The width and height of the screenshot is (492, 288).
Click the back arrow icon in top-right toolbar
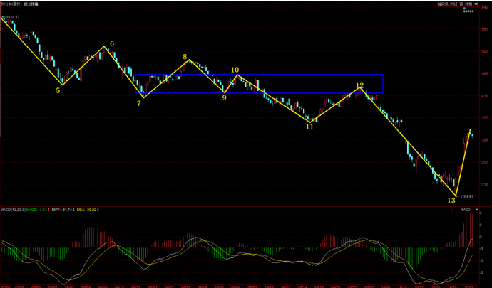[x=476, y=4]
